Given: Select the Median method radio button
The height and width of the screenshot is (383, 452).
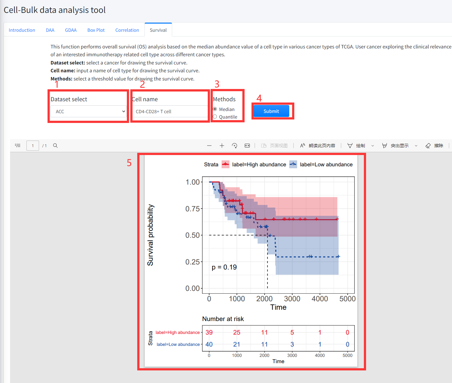Looking at the screenshot, I should tap(215, 109).
